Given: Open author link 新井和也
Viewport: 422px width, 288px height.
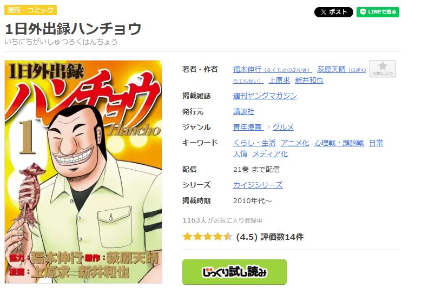Looking at the screenshot, I should 309,80.
